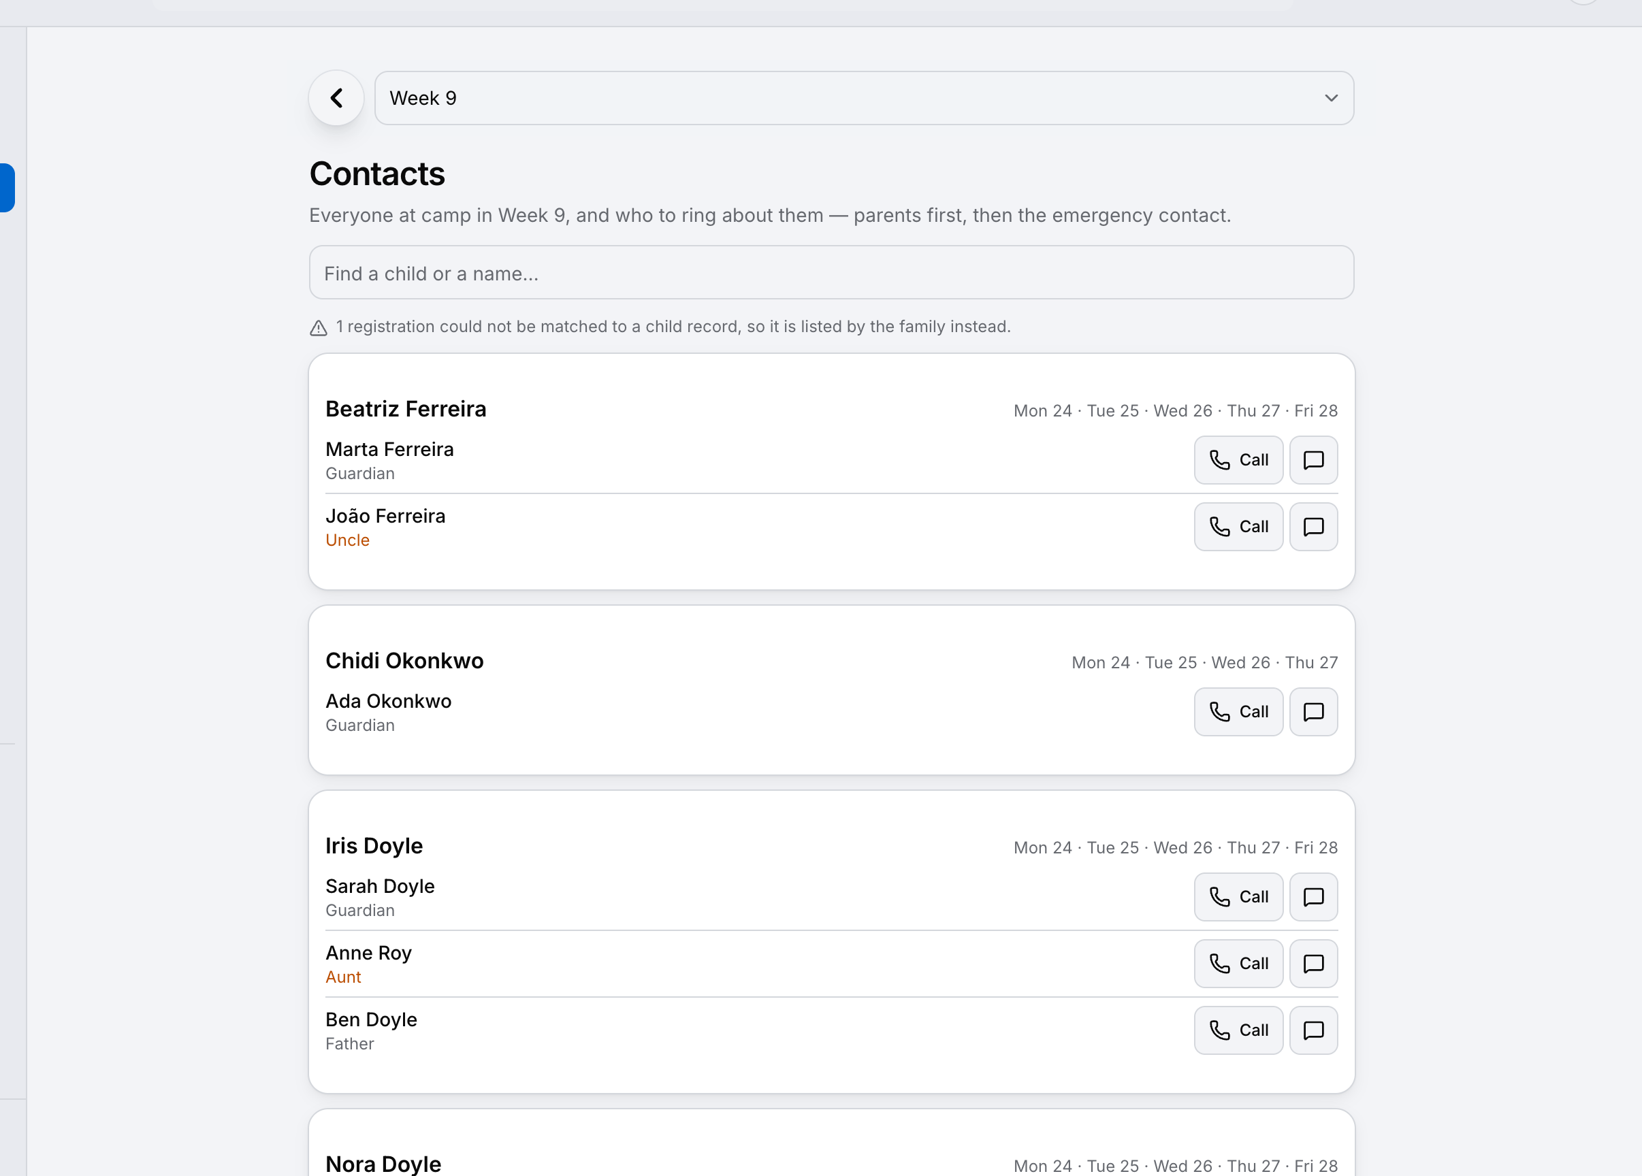
Task: Call Ada Okonkwo
Action: (x=1238, y=712)
